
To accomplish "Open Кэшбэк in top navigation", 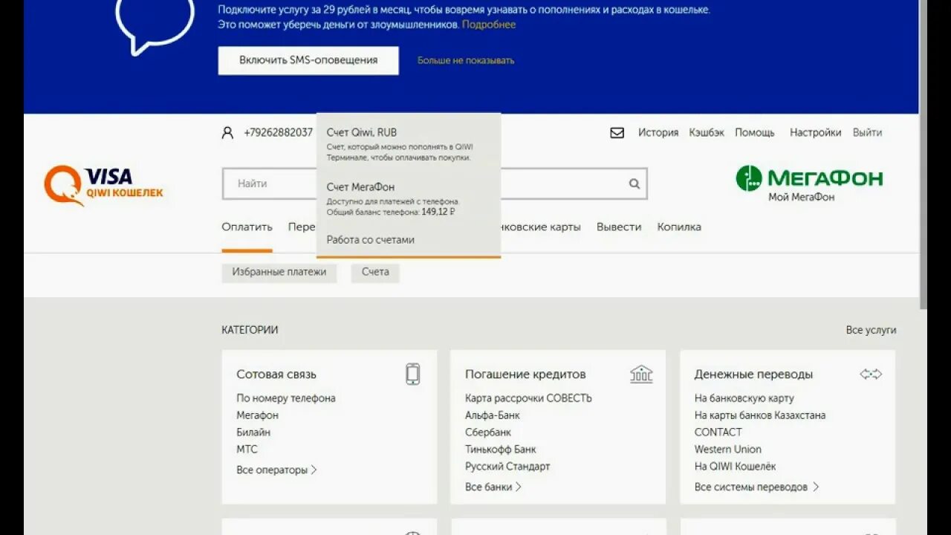I will pos(707,132).
